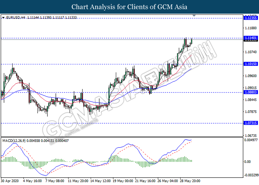This screenshot has width=259, height=185.
Task: Click the small arrow before EURUSD,H4
Action: coord(3,17)
